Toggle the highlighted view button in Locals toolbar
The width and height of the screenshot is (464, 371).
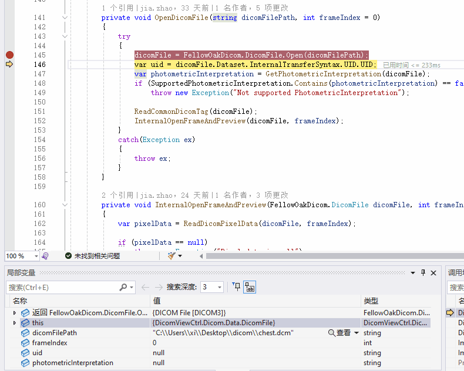pos(250,287)
